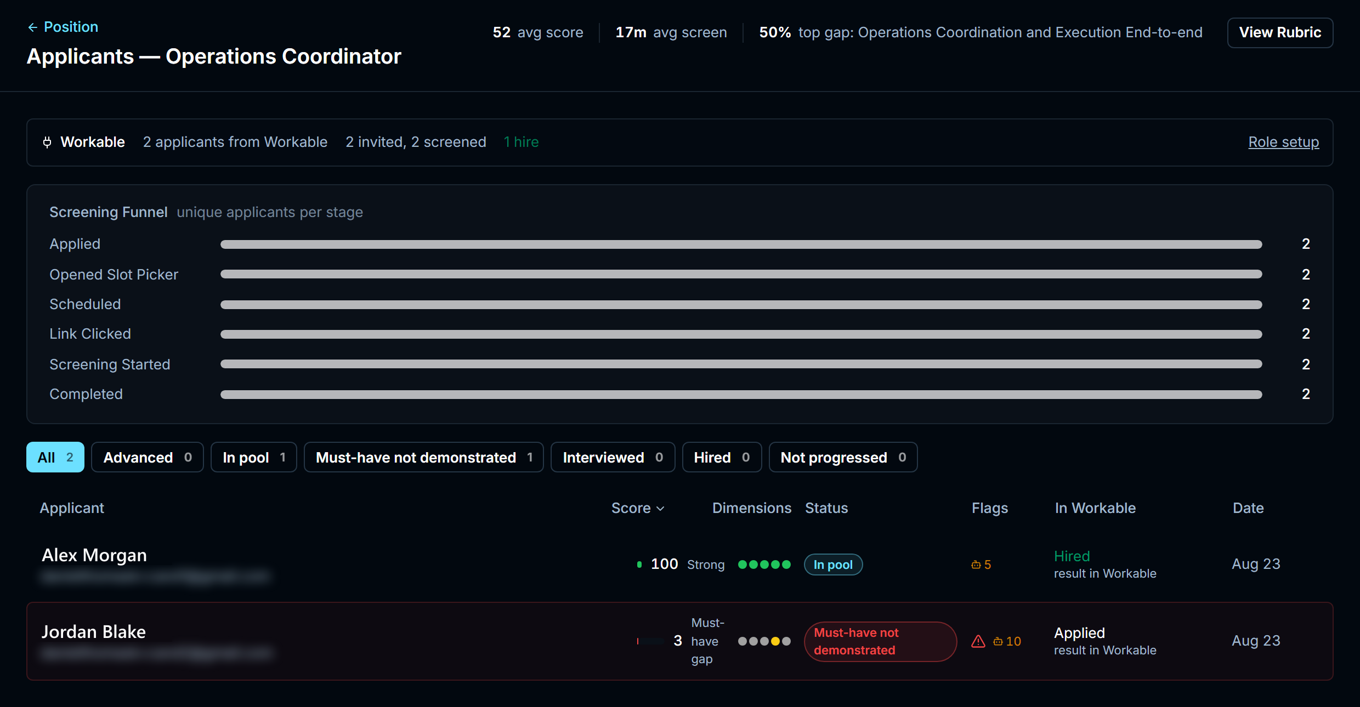Screen dimensions: 1360x707
Task: Click the Applied funnel stage bar
Action: [x=741, y=244]
